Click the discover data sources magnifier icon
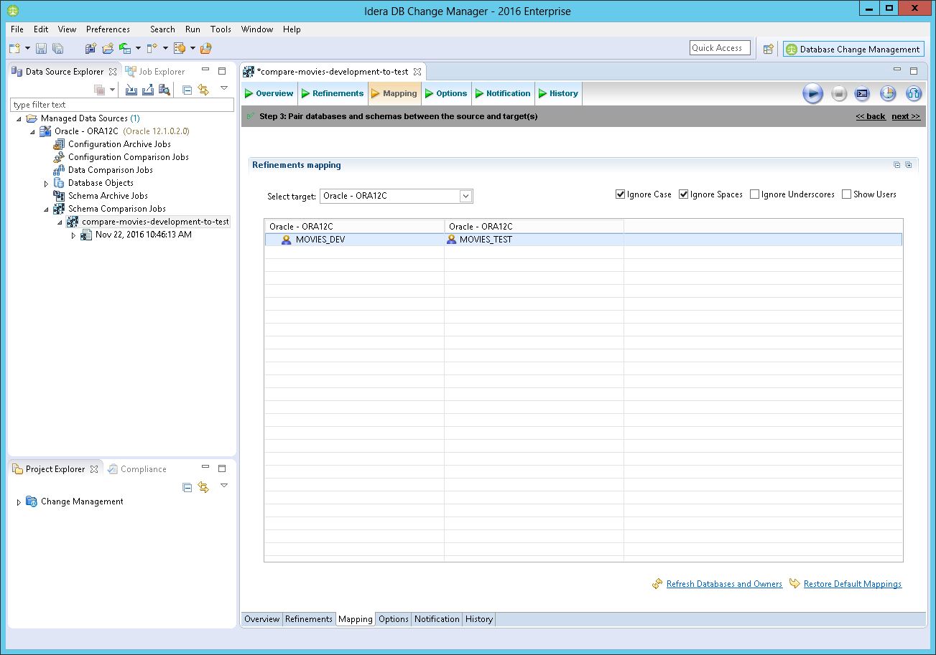 coord(165,90)
